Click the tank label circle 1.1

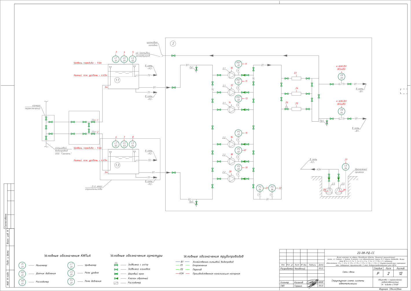click(117, 80)
